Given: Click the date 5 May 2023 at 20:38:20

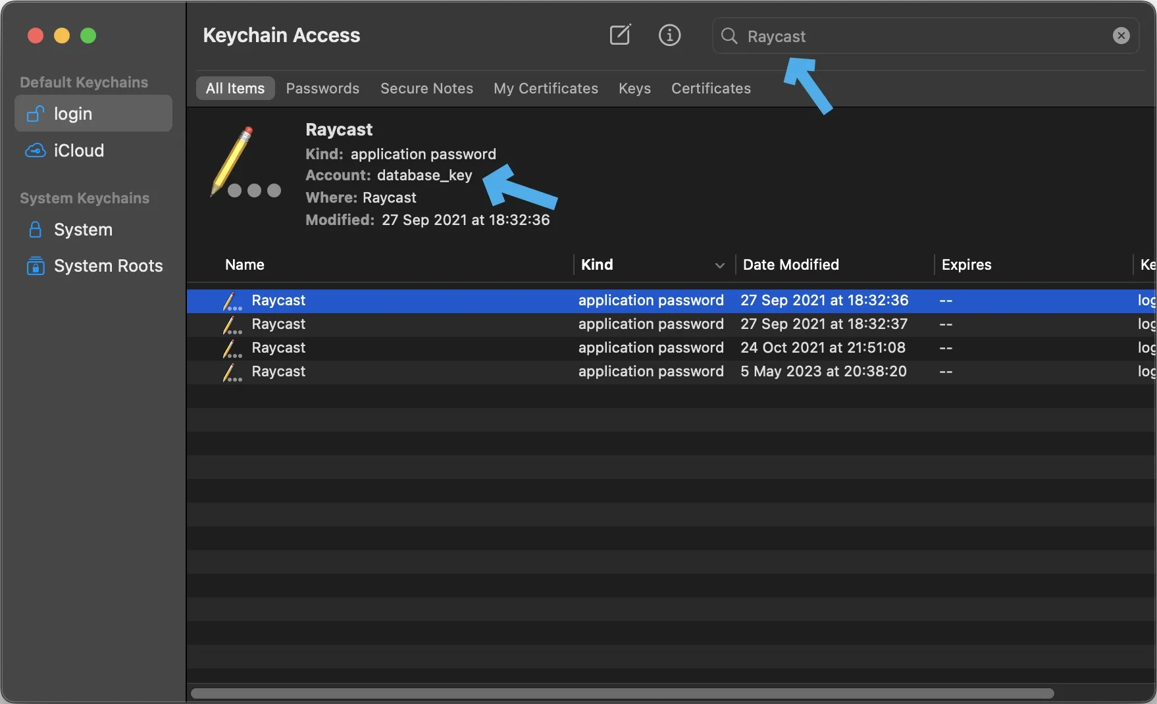Looking at the screenshot, I should click(x=823, y=371).
